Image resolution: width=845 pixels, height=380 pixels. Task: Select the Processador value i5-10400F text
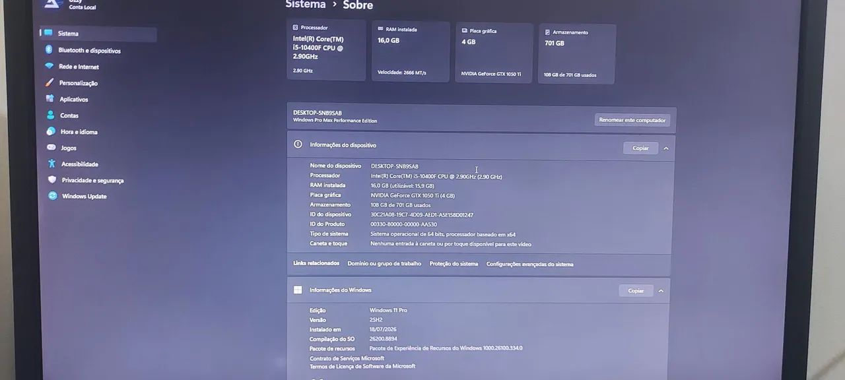tap(436, 176)
